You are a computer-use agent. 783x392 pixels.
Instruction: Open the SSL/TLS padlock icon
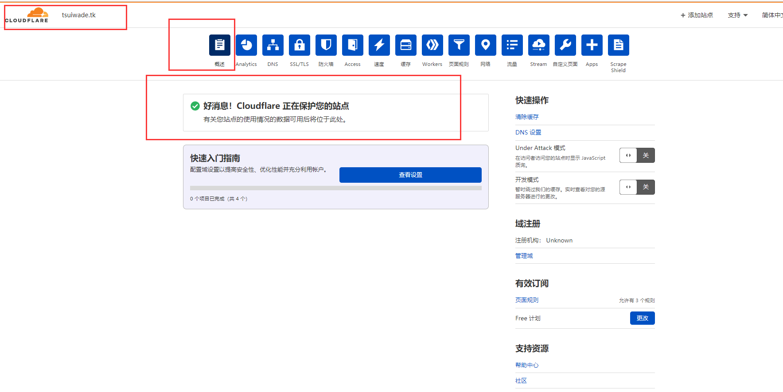coord(300,45)
